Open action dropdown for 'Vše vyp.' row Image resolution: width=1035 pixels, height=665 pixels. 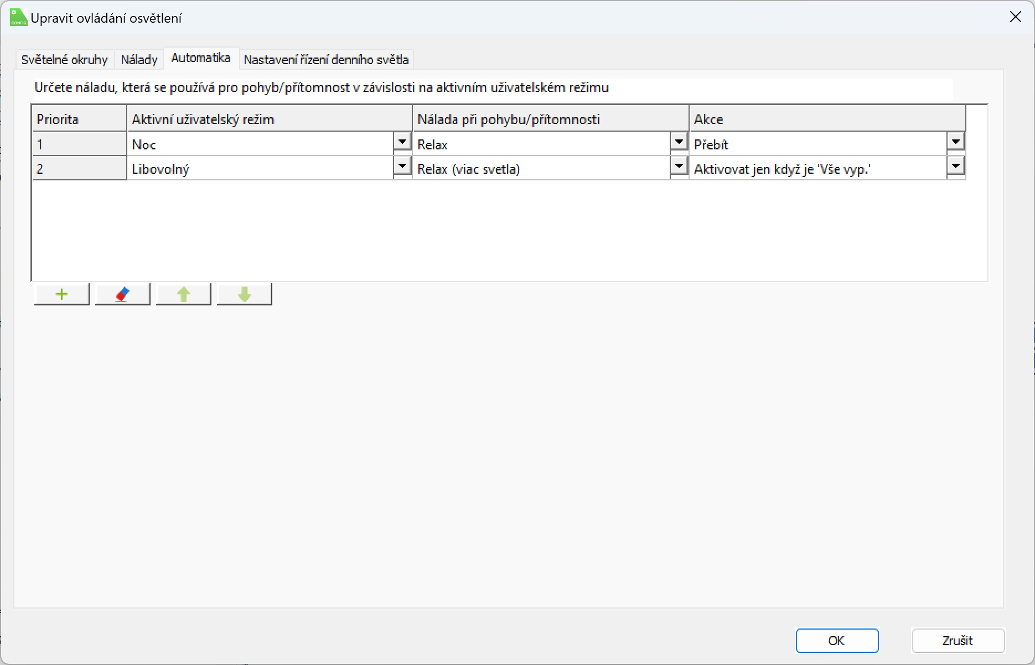coord(956,166)
